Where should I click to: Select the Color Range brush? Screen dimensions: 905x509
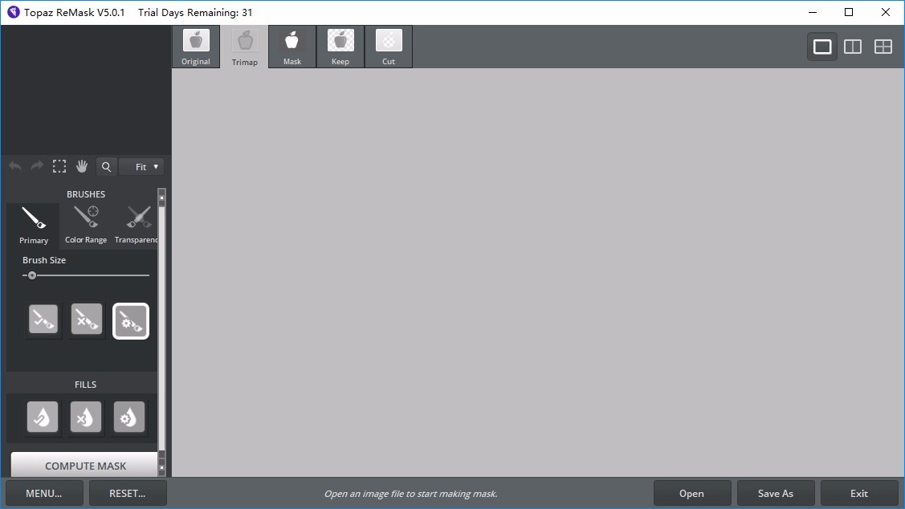pos(85,226)
